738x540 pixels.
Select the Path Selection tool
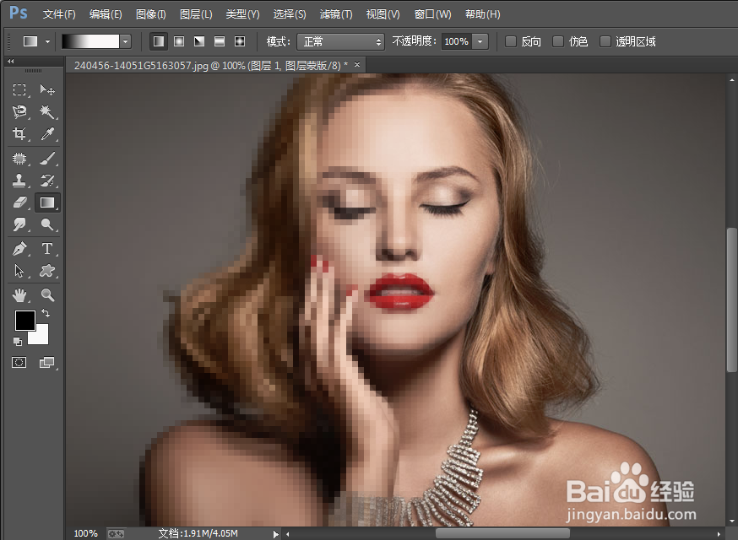pos(19,271)
